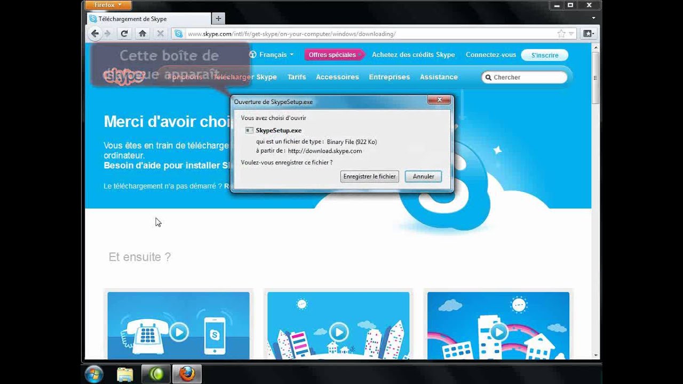Click the green application taskbar icon

[156, 374]
